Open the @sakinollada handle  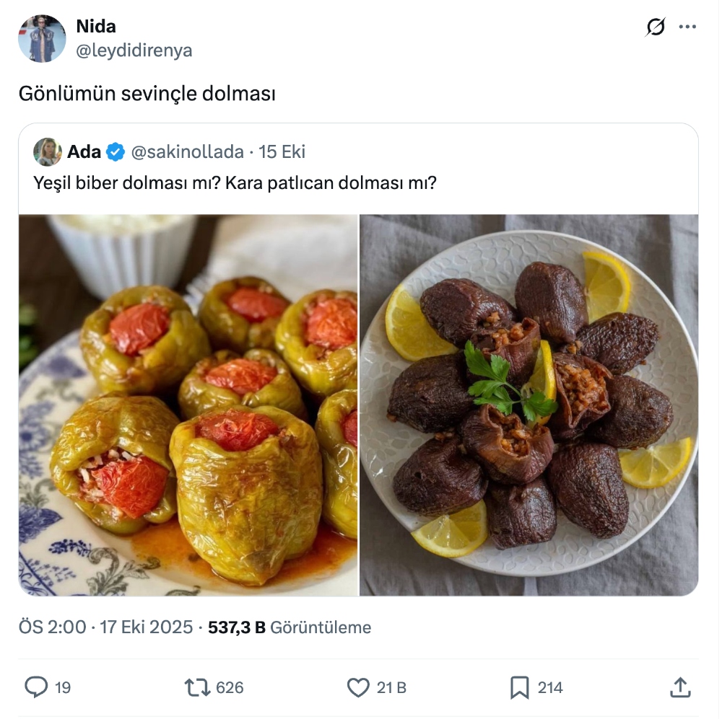click(x=187, y=152)
